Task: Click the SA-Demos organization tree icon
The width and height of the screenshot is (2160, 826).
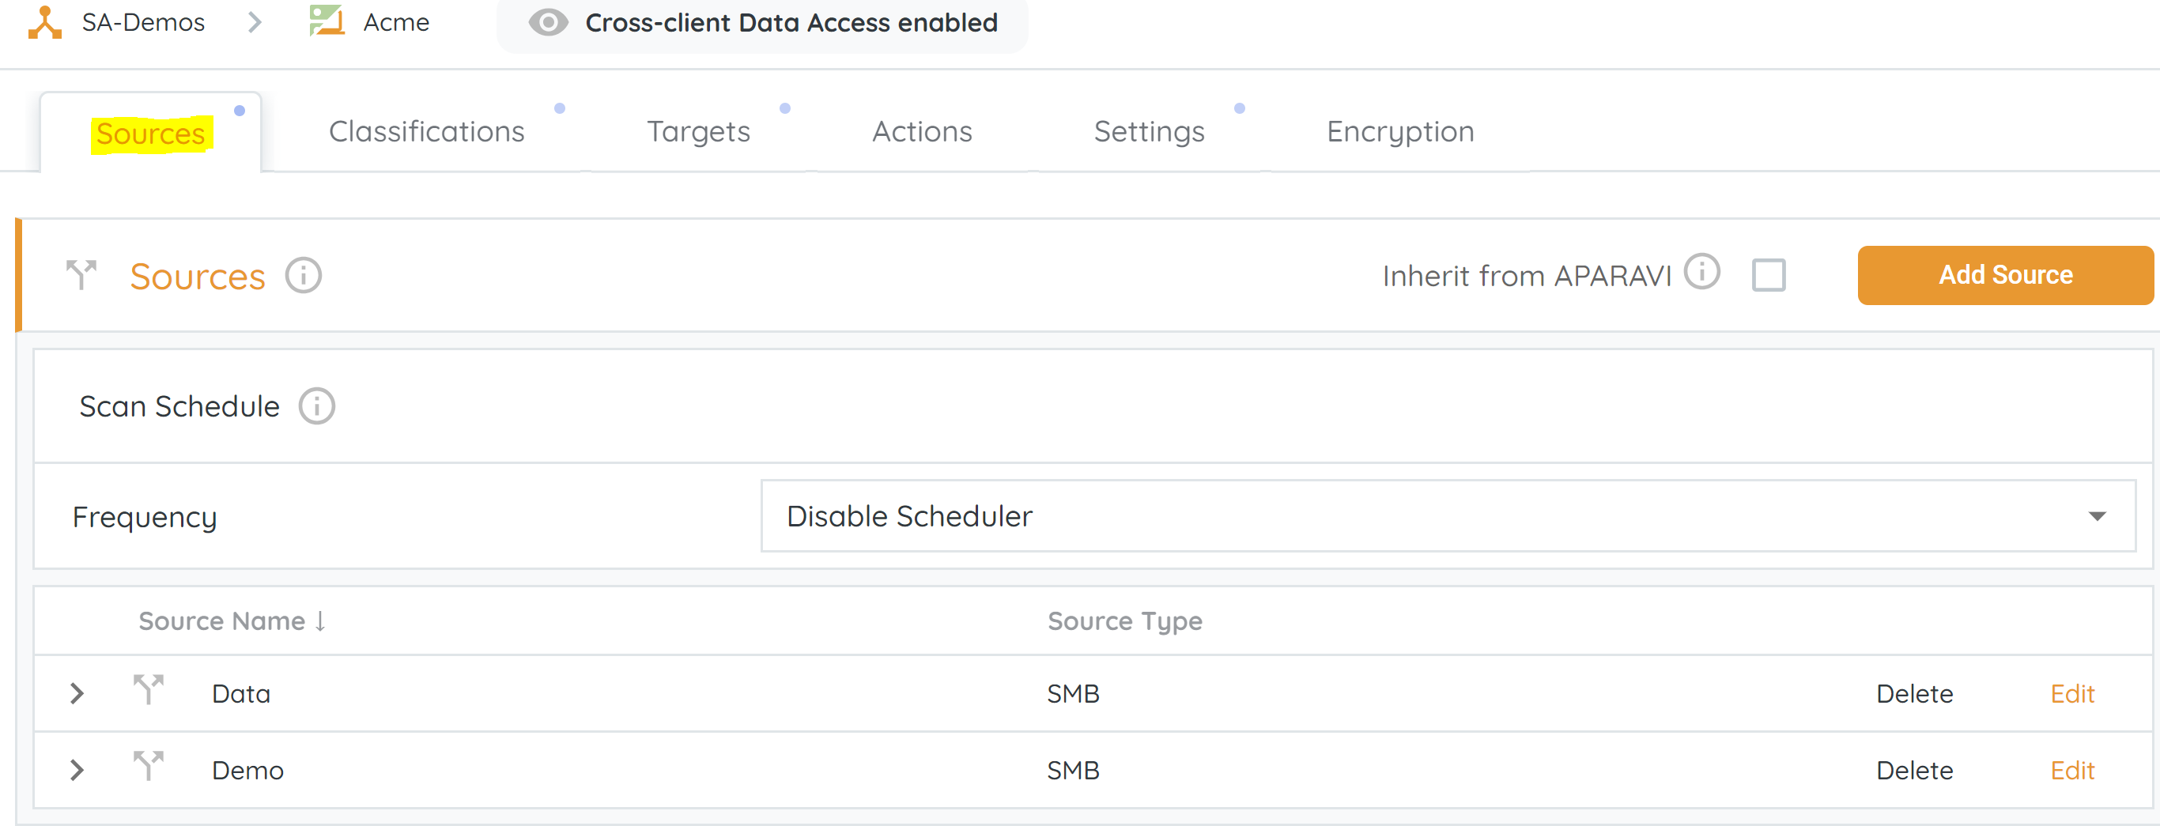Action: [x=44, y=23]
